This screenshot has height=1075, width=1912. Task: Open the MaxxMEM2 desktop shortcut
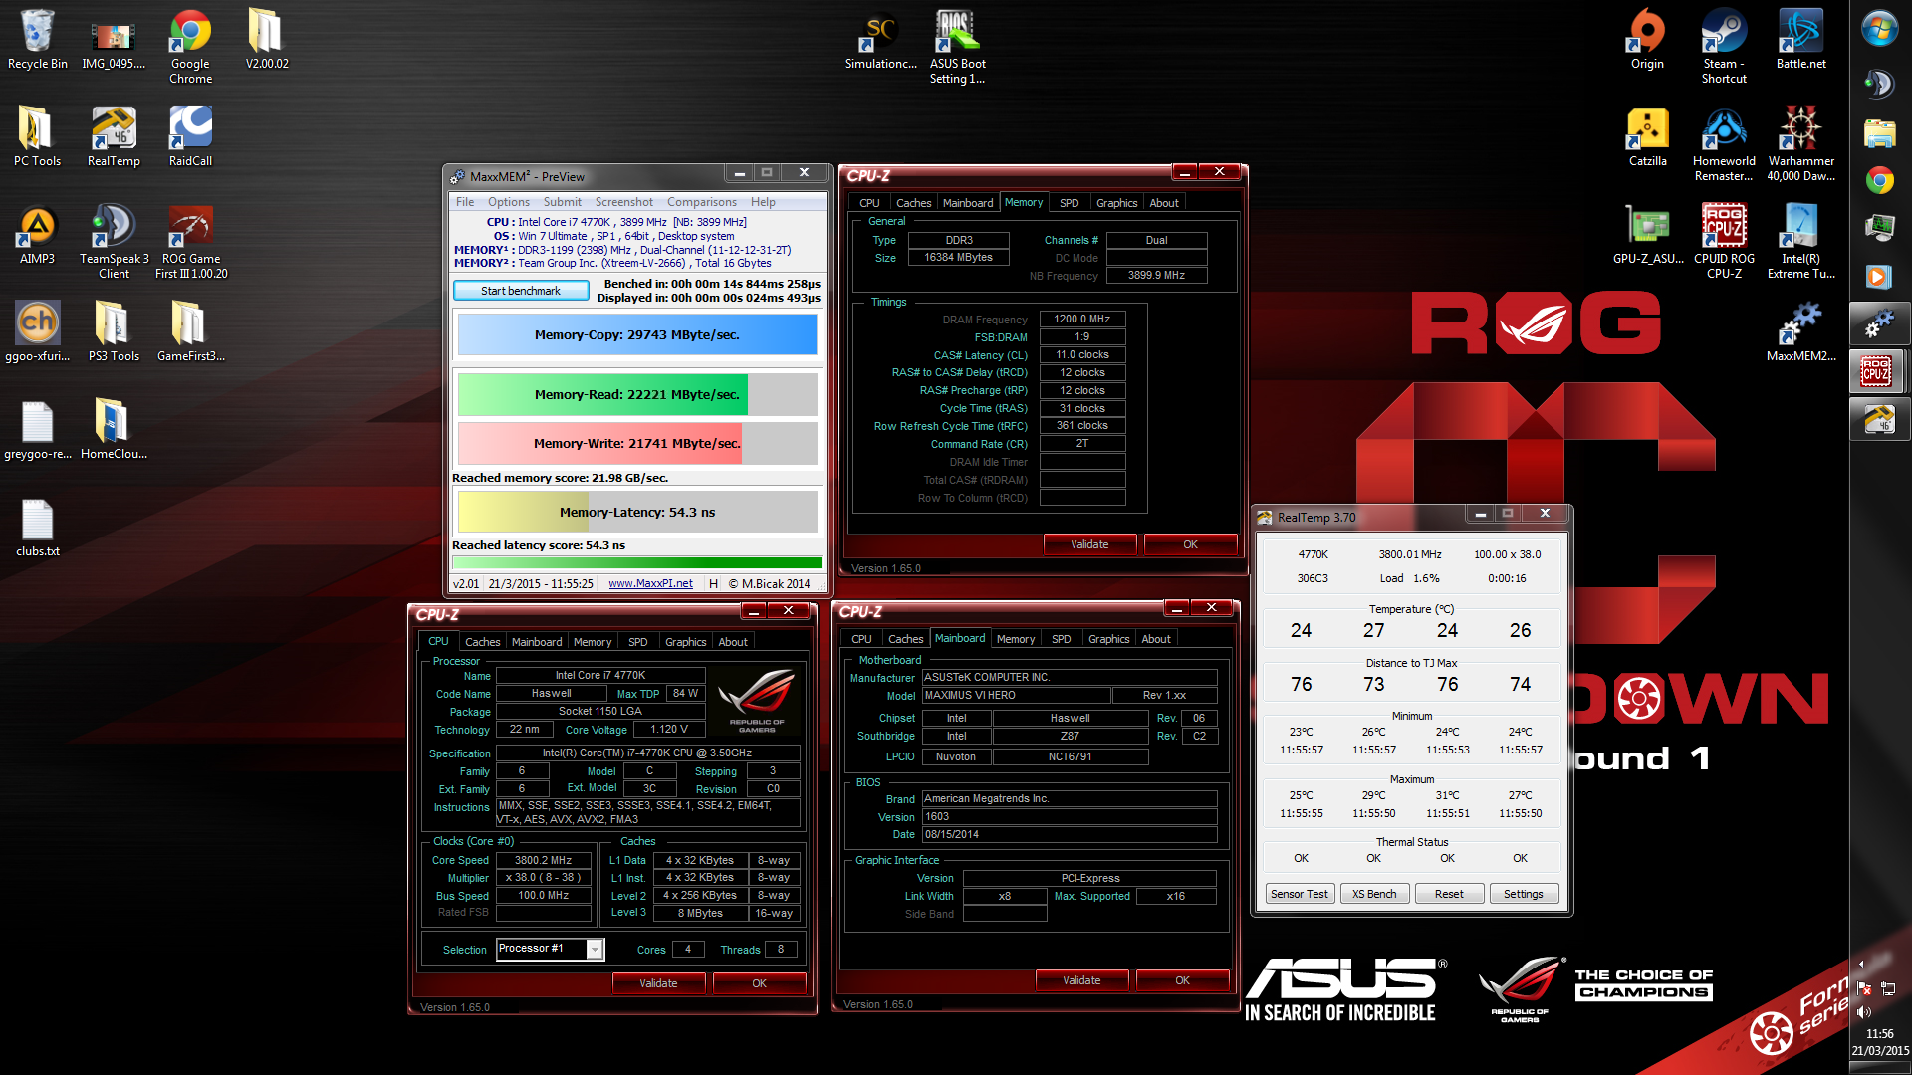(1800, 332)
